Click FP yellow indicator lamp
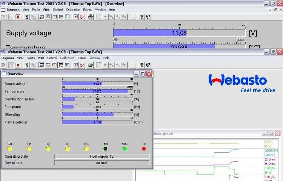The height and width of the screenshot is (181, 283). pos(29,149)
